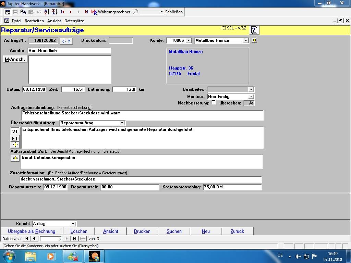Click the help question mark icon
The height and width of the screenshot is (263, 351).
tap(254, 30)
